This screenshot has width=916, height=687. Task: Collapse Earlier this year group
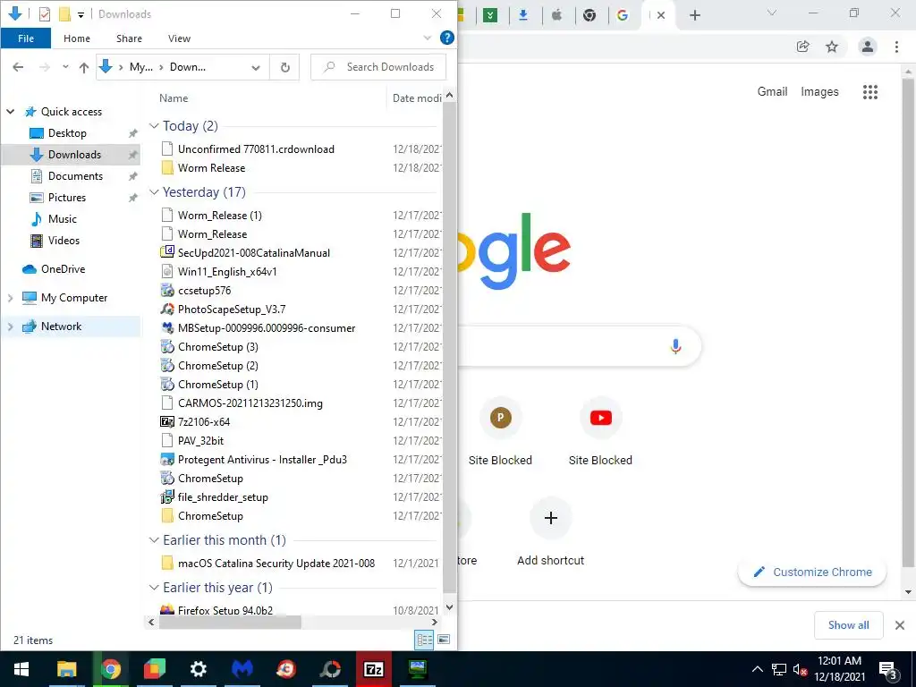point(154,588)
